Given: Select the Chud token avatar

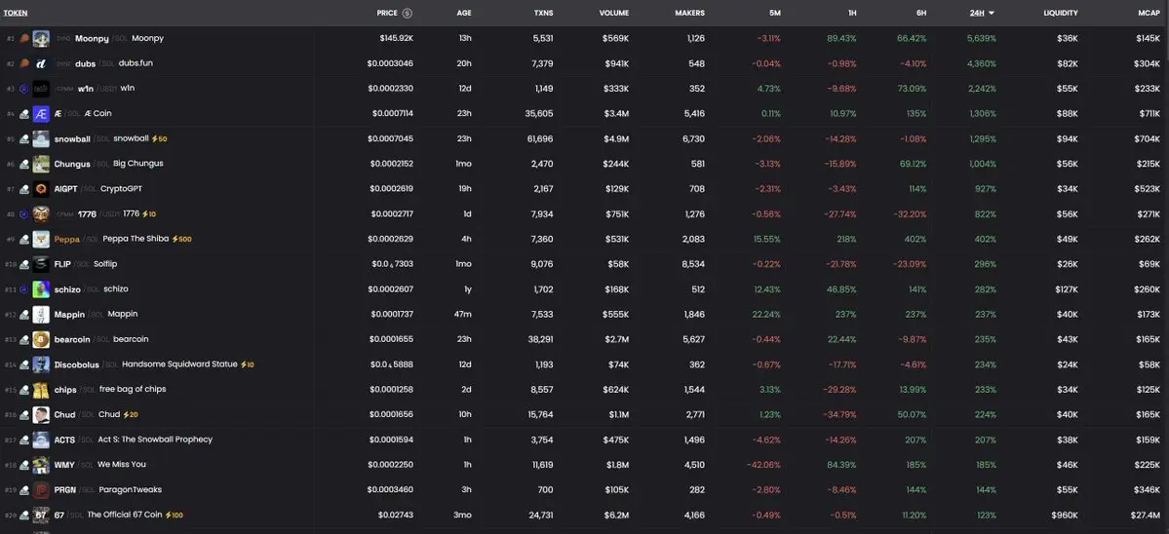Looking at the screenshot, I should [41, 415].
